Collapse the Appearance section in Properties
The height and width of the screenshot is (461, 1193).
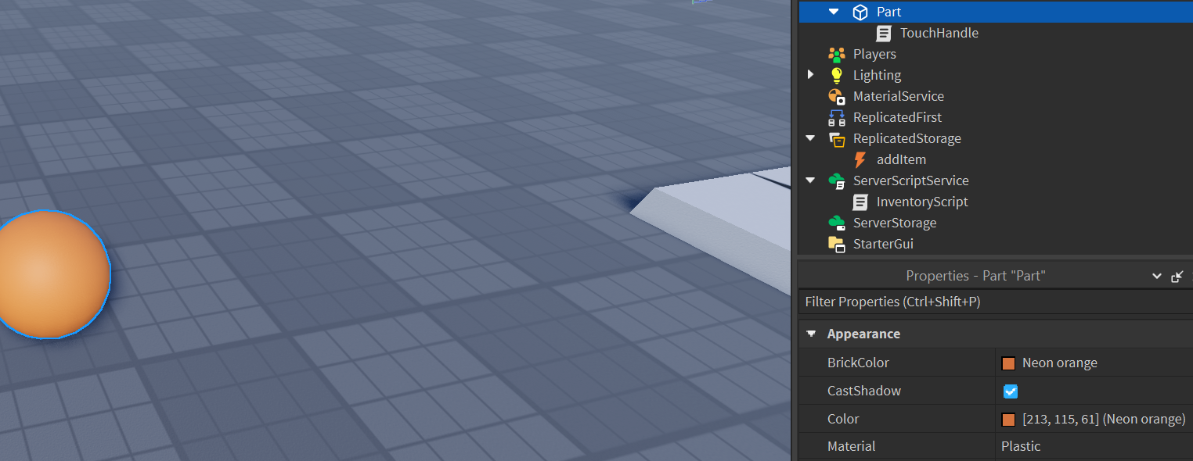click(811, 334)
